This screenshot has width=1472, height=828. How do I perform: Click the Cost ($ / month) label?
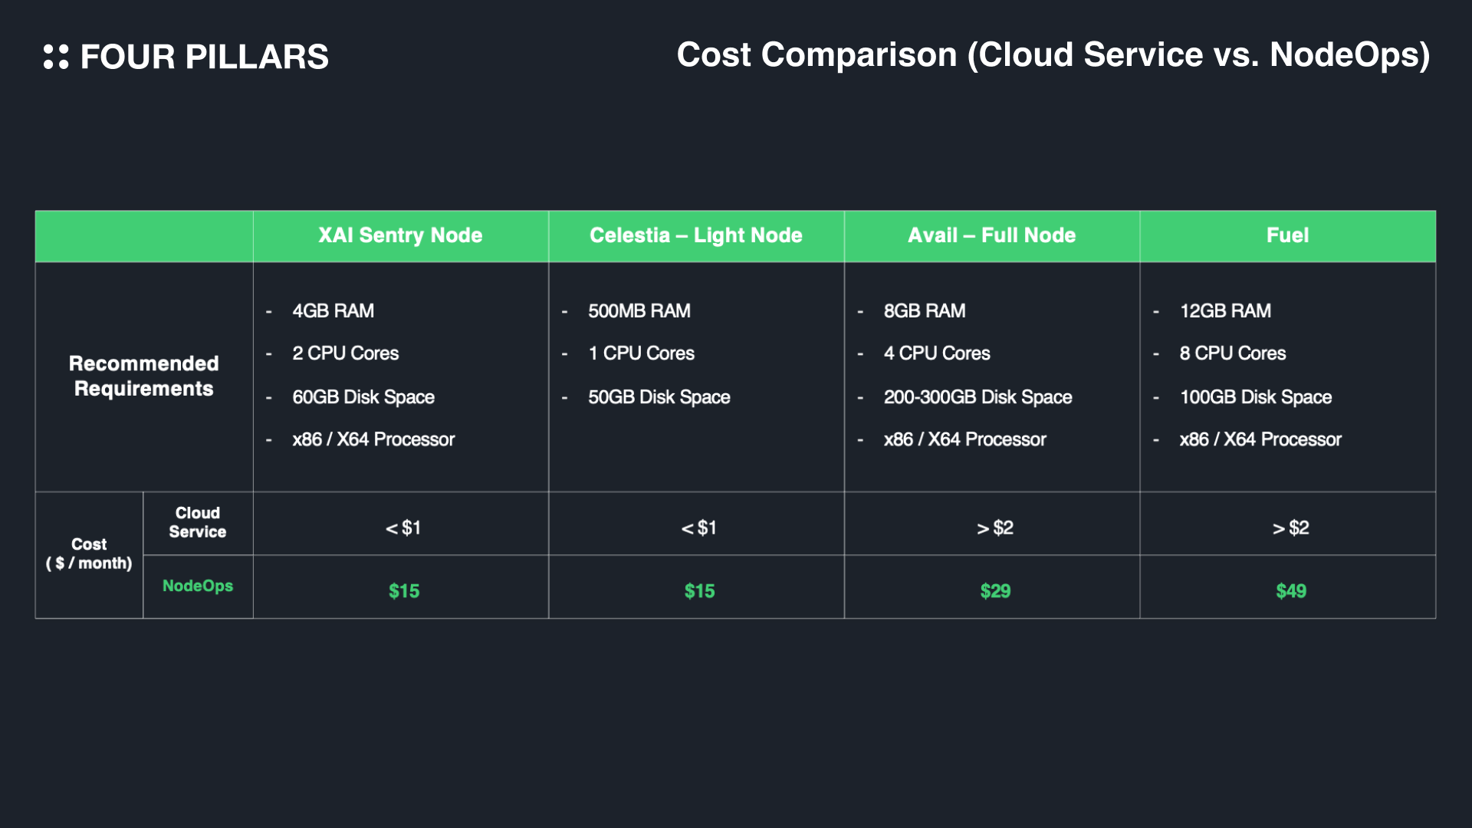click(89, 554)
